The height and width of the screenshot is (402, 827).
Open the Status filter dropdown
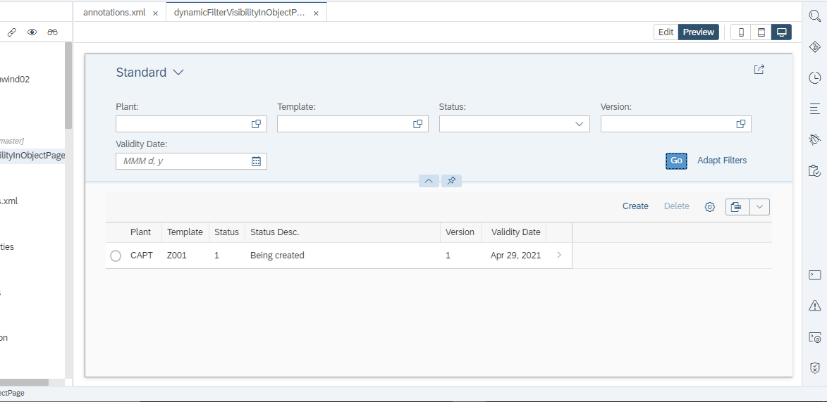click(580, 124)
